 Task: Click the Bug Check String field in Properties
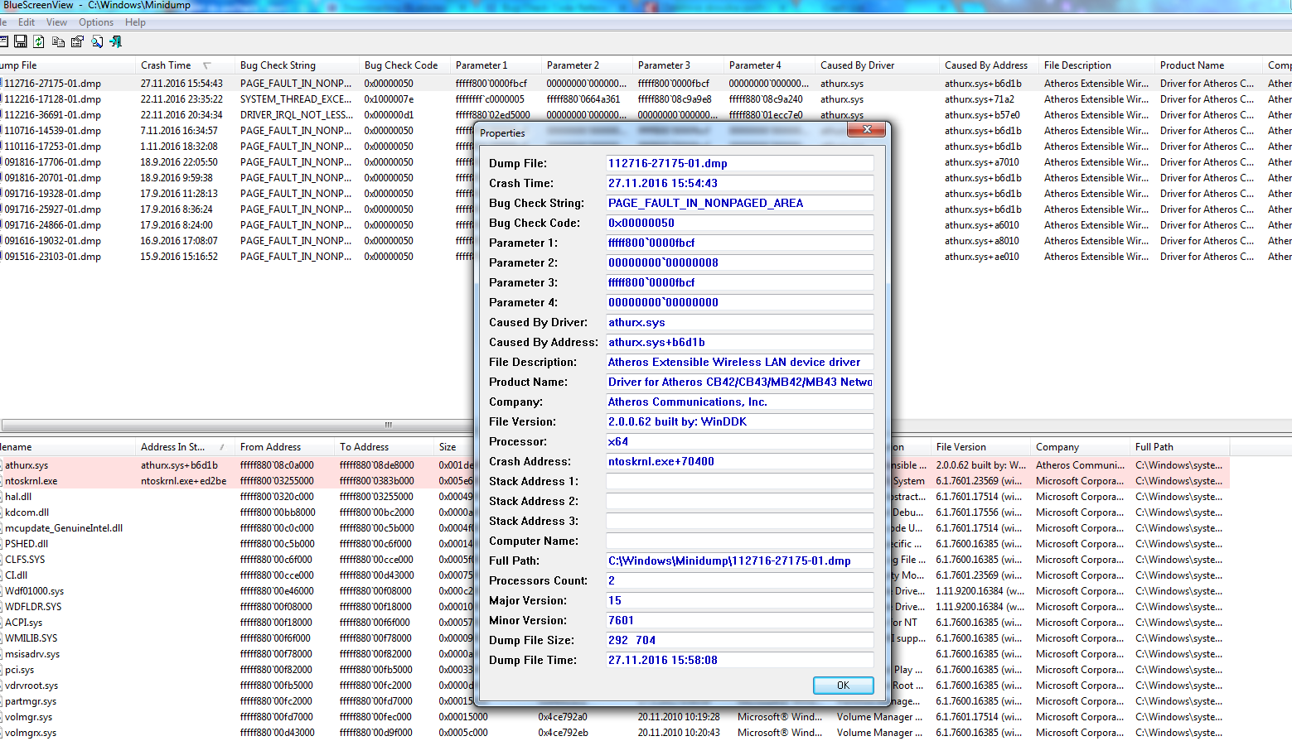pos(739,203)
